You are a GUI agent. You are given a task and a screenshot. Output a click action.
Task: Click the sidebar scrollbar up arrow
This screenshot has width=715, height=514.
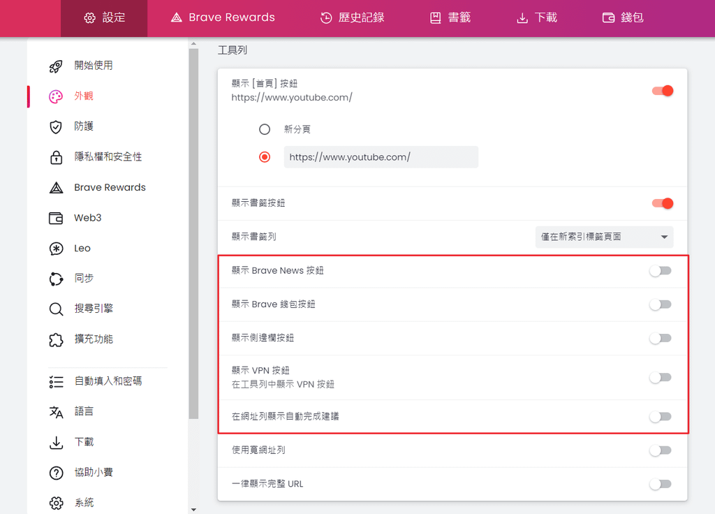click(x=194, y=44)
